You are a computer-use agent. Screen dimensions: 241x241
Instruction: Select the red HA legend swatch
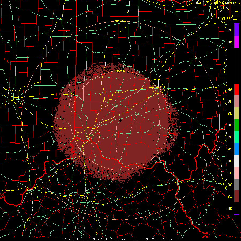tap(236, 89)
